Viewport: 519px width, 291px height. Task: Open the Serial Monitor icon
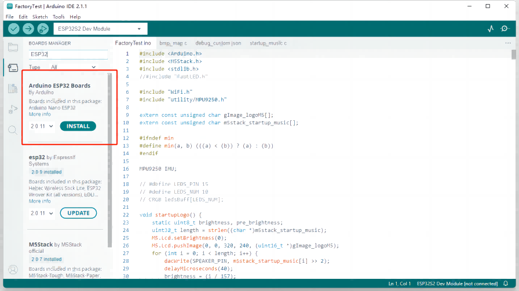pyautogui.click(x=505, y=28)
